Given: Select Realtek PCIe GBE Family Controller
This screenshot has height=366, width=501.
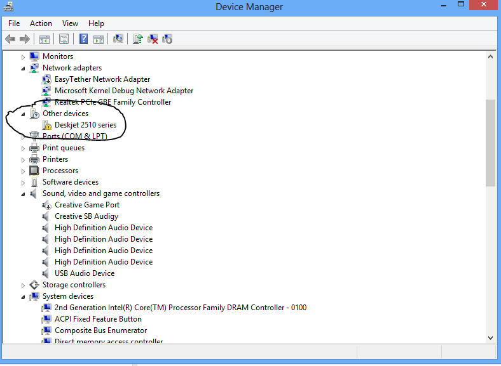Looking at the screenshot, I should pyautogui.click(x=113, y=102).
